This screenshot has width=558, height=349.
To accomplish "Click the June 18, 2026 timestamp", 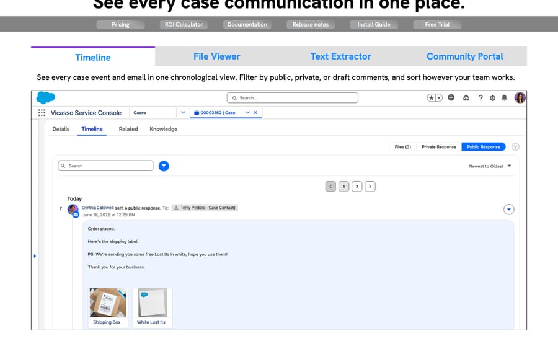I will point(108,215).
